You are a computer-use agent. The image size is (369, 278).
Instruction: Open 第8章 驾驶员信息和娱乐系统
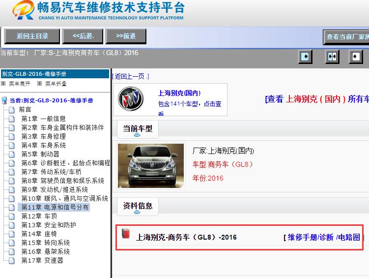click(x=62, y=181)
